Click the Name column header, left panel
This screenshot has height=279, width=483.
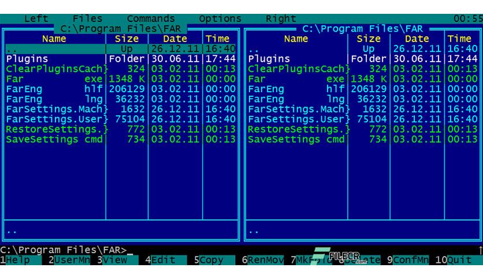(54, 39)
